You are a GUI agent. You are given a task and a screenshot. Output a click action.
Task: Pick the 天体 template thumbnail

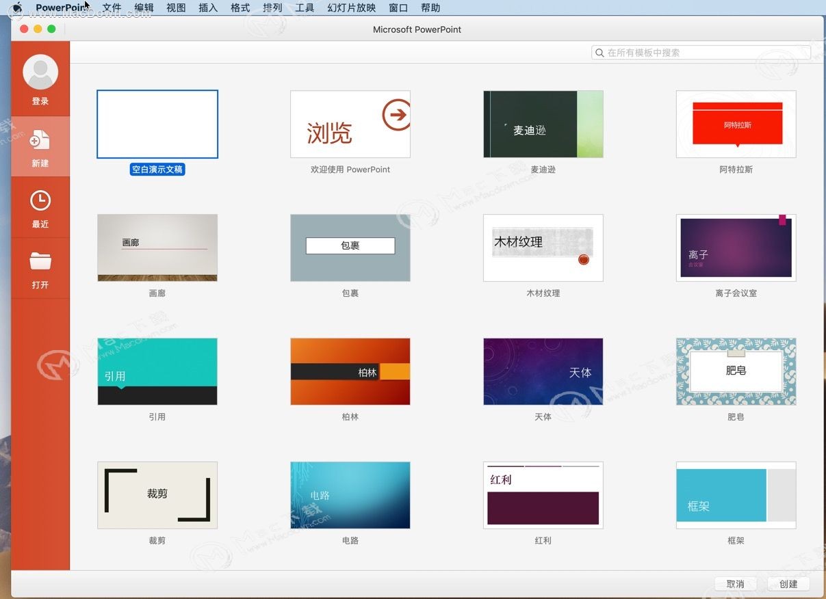point(543,371)
